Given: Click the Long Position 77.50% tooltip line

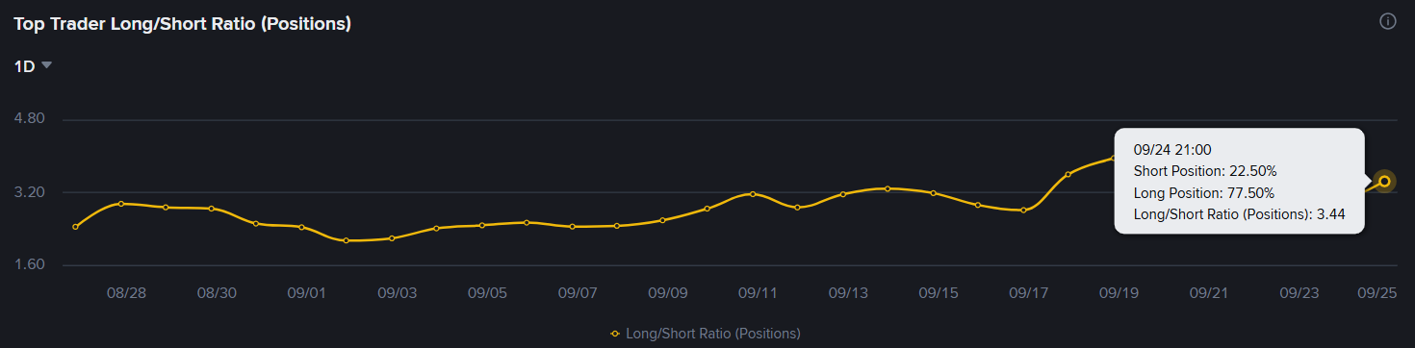Looking at the screenshot, I should [x=1204, y=192].
